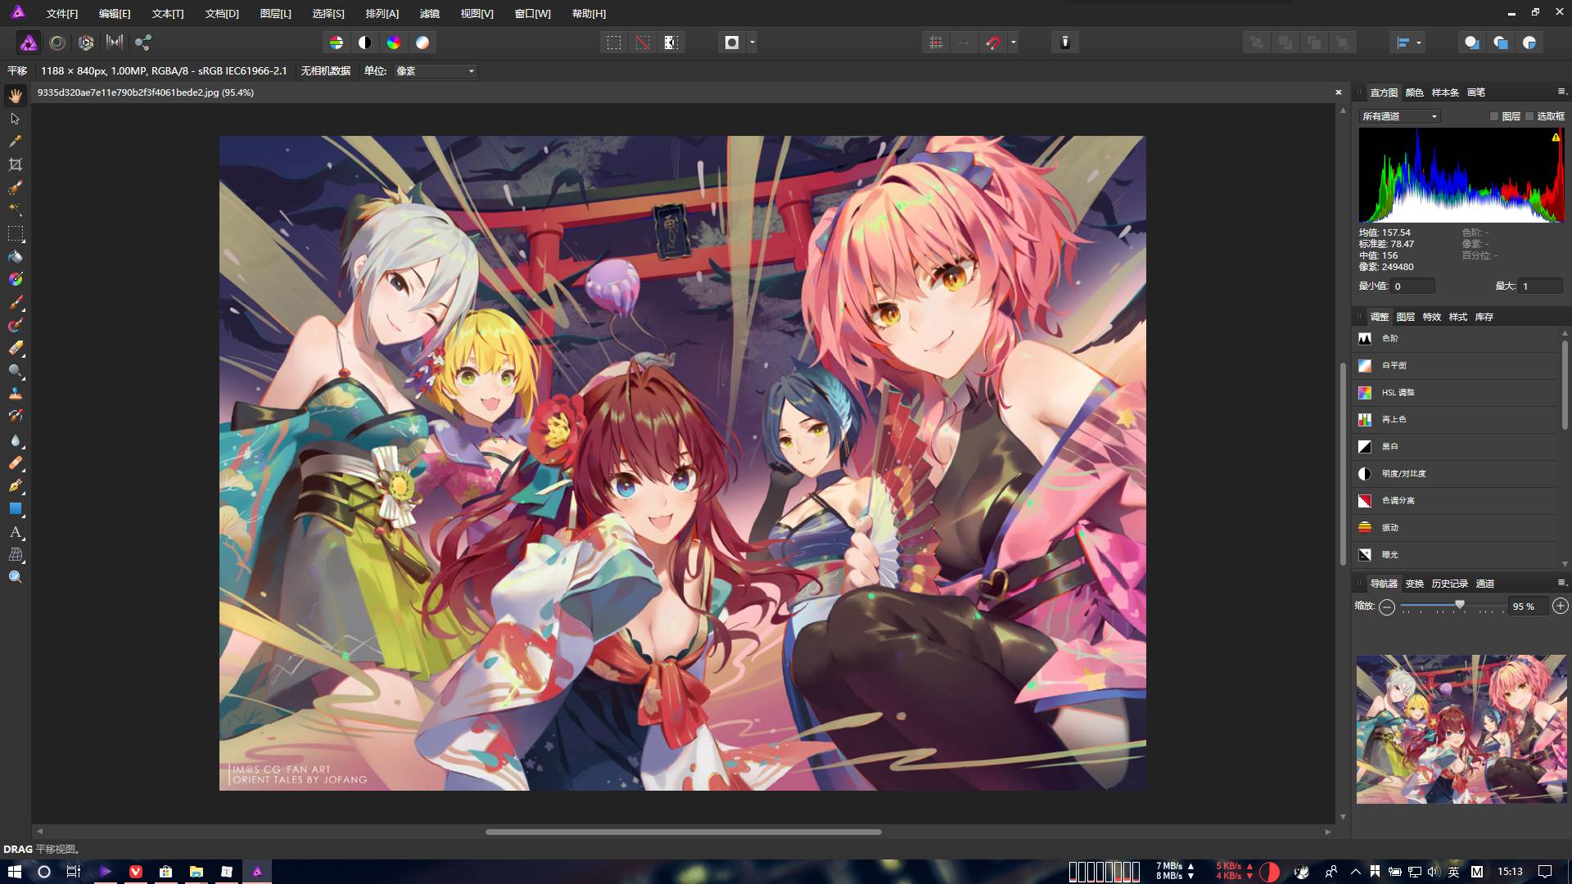Enable the 图层 checkbox in histogram panel
1572x884 pixels.
point(1494,116)
